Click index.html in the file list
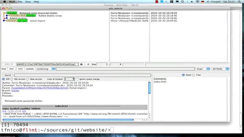 point(160,82)
